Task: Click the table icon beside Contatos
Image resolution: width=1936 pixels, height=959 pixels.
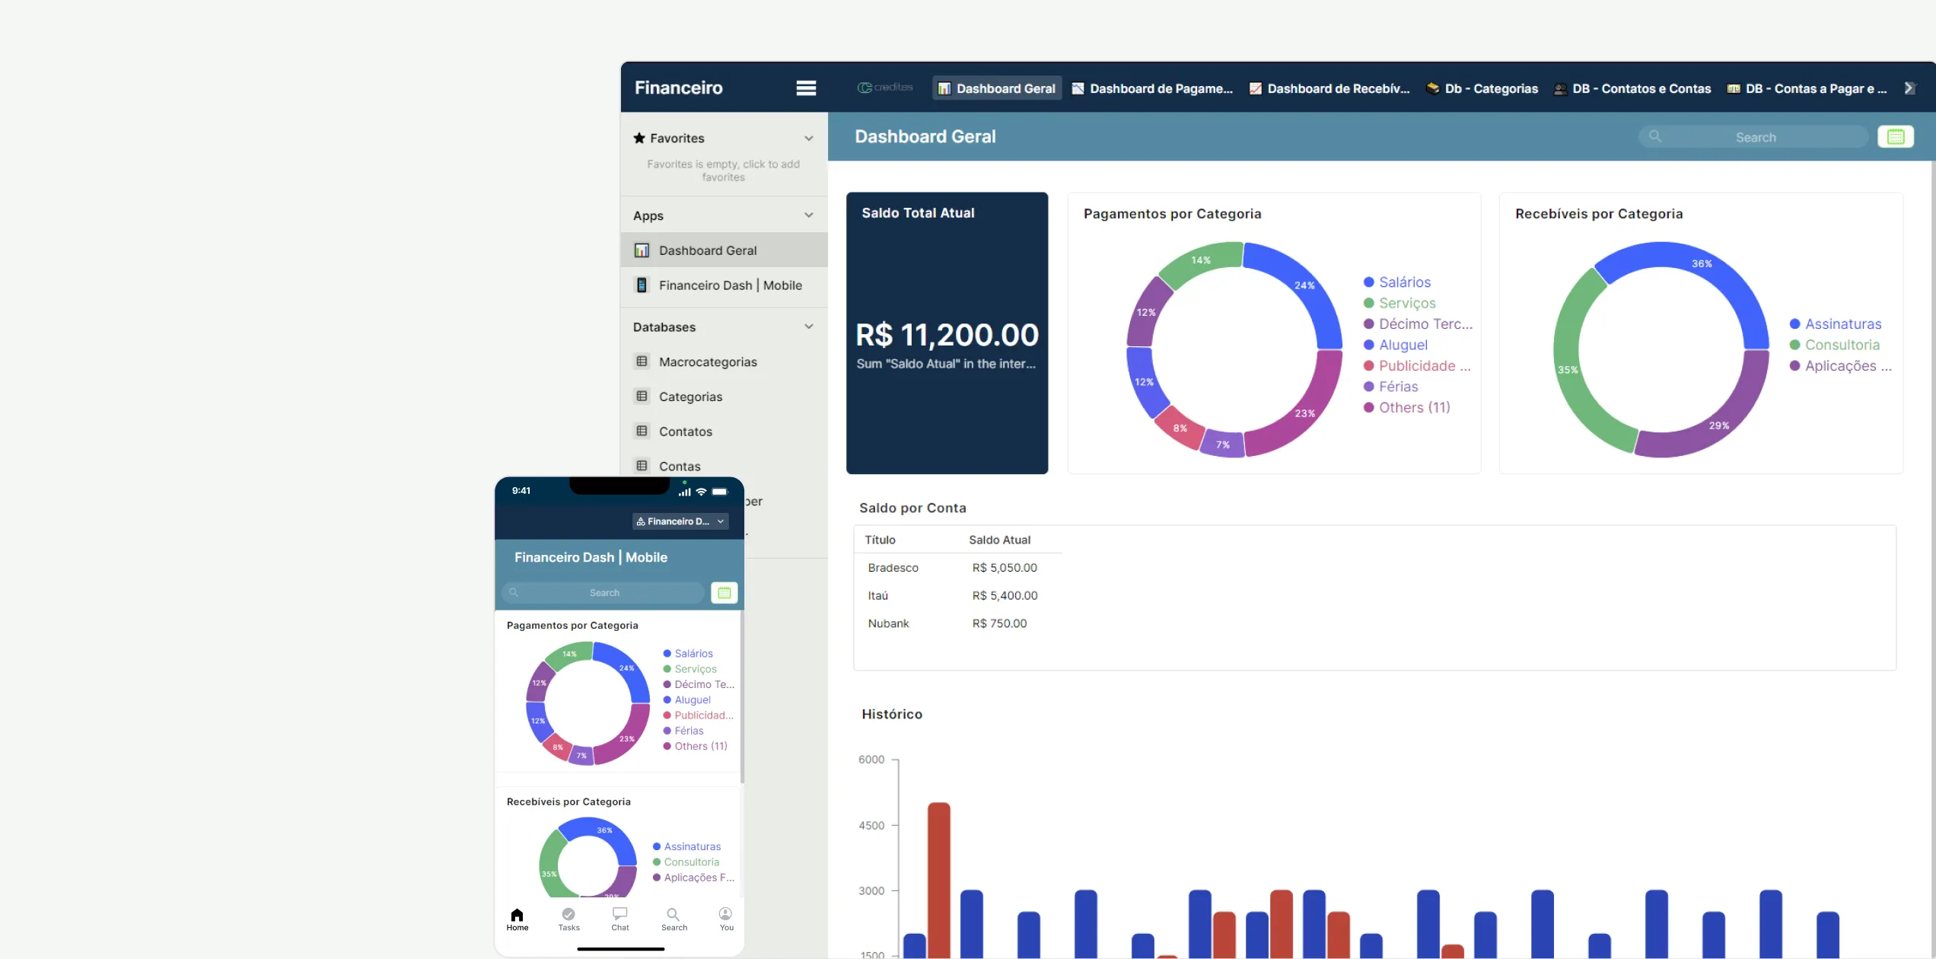Action: coord(642,432)
